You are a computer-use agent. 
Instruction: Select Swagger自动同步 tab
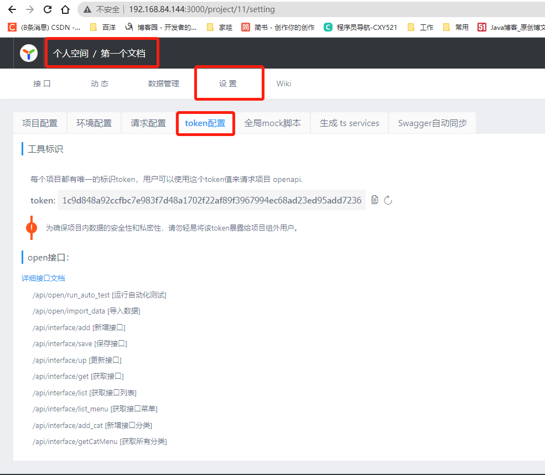(x=432, y=123)
